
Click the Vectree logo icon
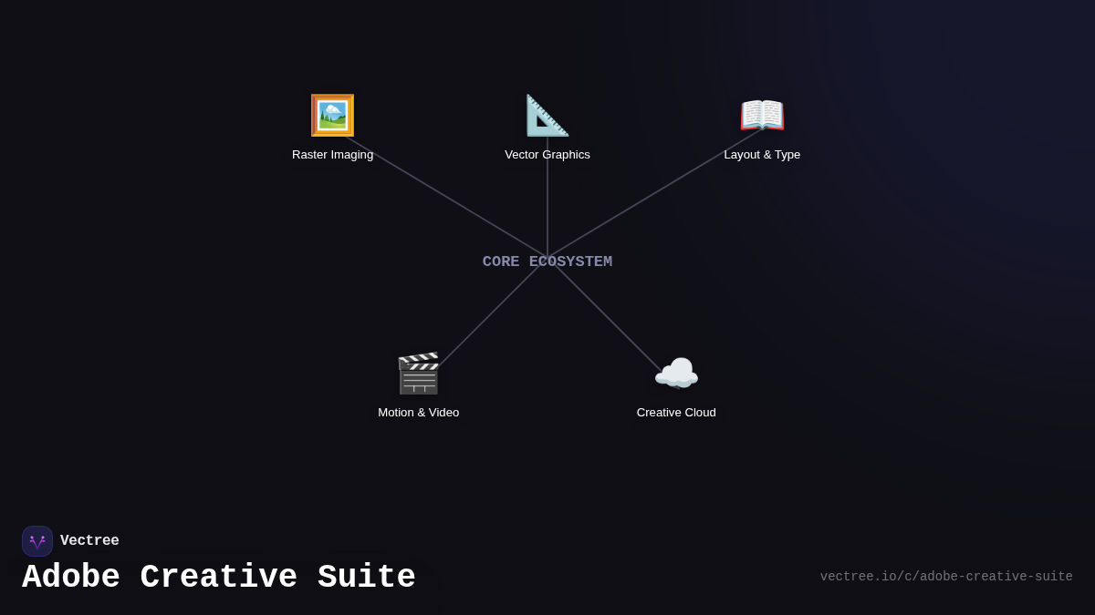[37, 540]
